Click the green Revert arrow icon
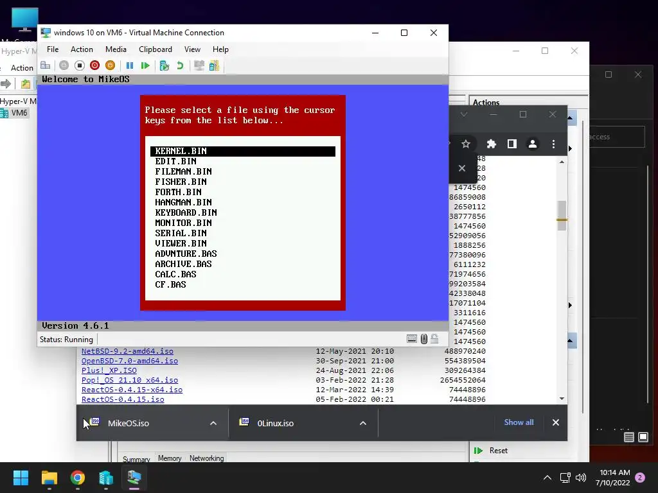Viewport: 658px width, 493px height. 180,65
